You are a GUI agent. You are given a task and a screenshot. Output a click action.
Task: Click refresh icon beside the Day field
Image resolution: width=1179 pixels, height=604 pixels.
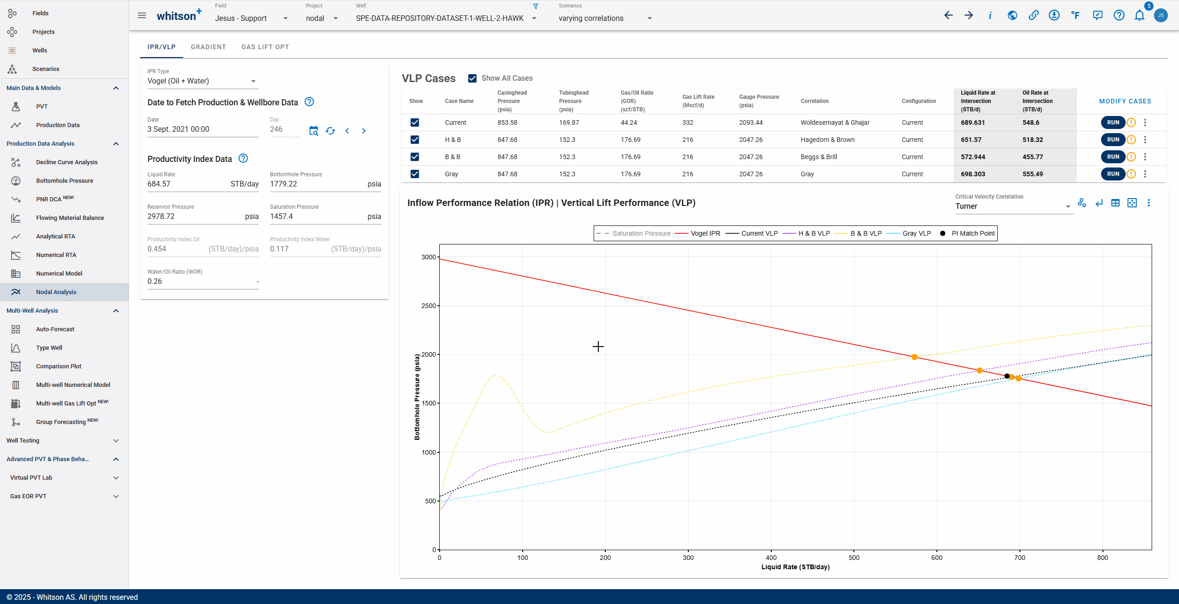pyautogui.click(x=330, y=131)
